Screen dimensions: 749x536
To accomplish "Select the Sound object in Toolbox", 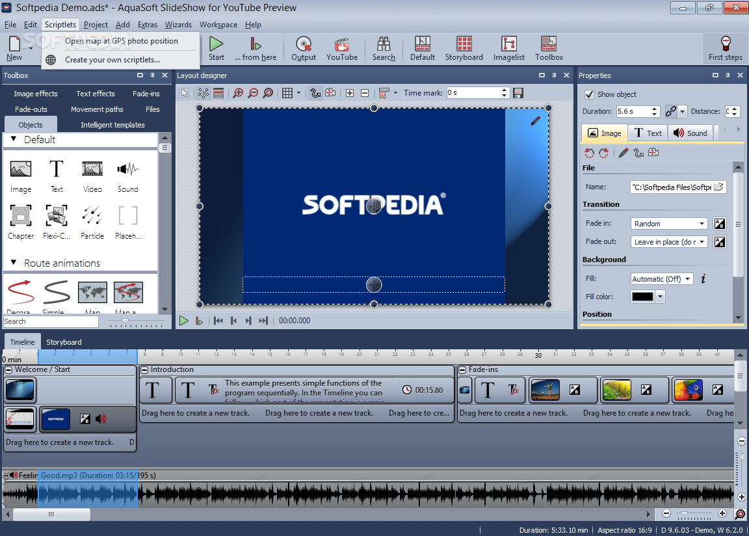I will (x=128, y=176).
